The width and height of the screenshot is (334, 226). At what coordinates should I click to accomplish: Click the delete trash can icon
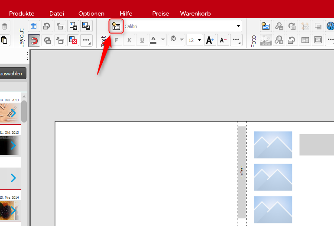pos(4,26)
